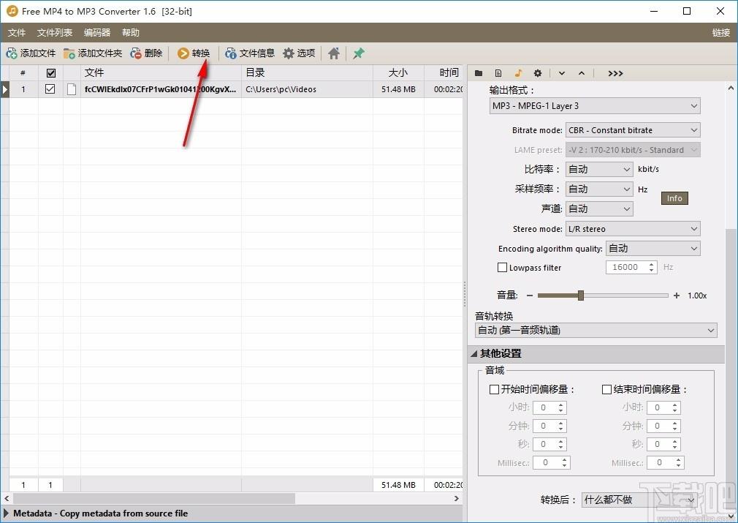Click the 音量 volume slider handle
Screen dimensions: 738x523
pyautogui.click(x=581, y=296)
